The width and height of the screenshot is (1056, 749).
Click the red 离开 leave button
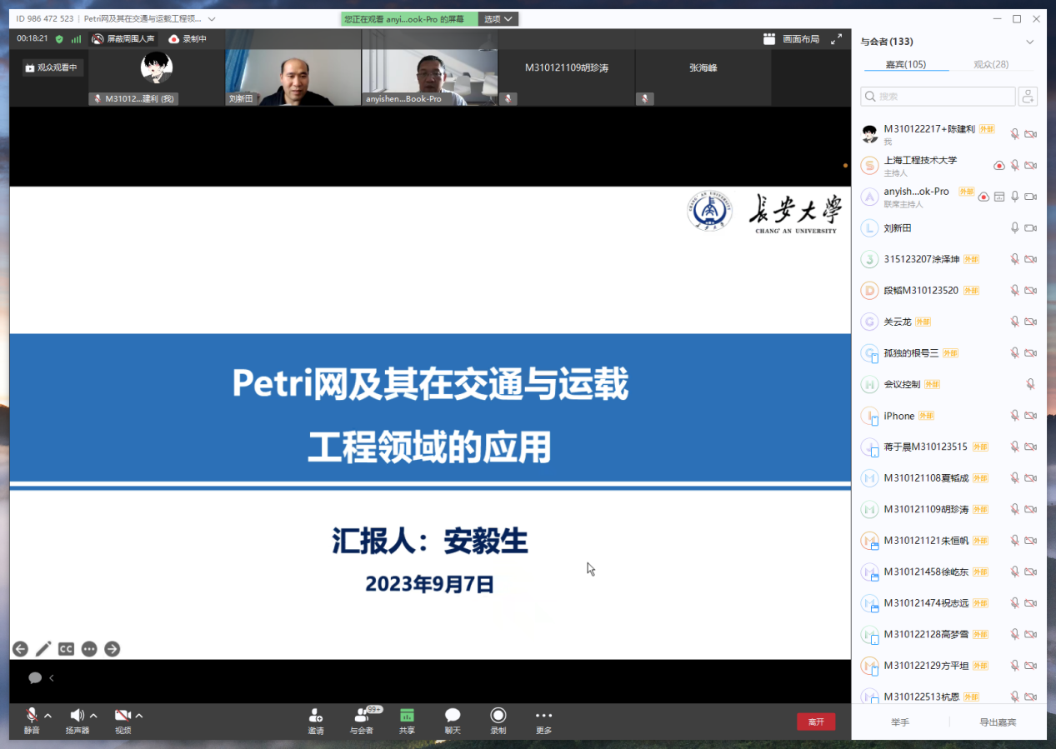click(x=816, y=722)
